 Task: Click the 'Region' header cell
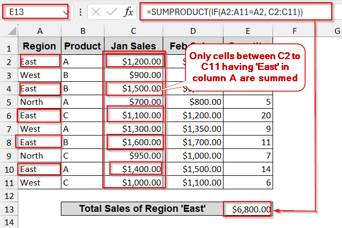click(x=40, y=46)
